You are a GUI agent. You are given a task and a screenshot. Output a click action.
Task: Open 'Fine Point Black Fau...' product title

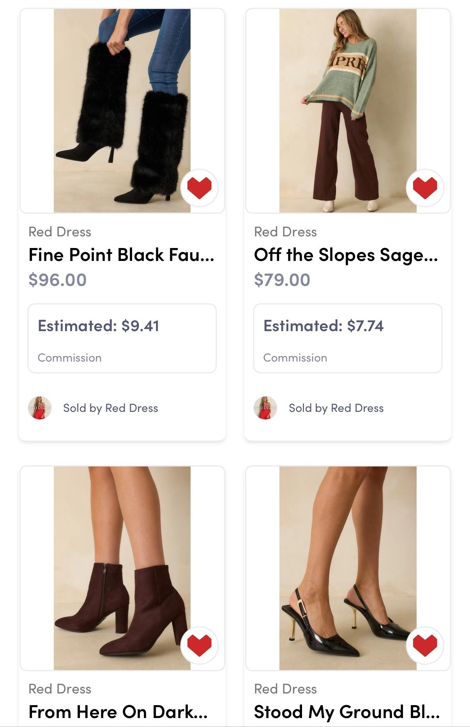(x=121, y=255)
